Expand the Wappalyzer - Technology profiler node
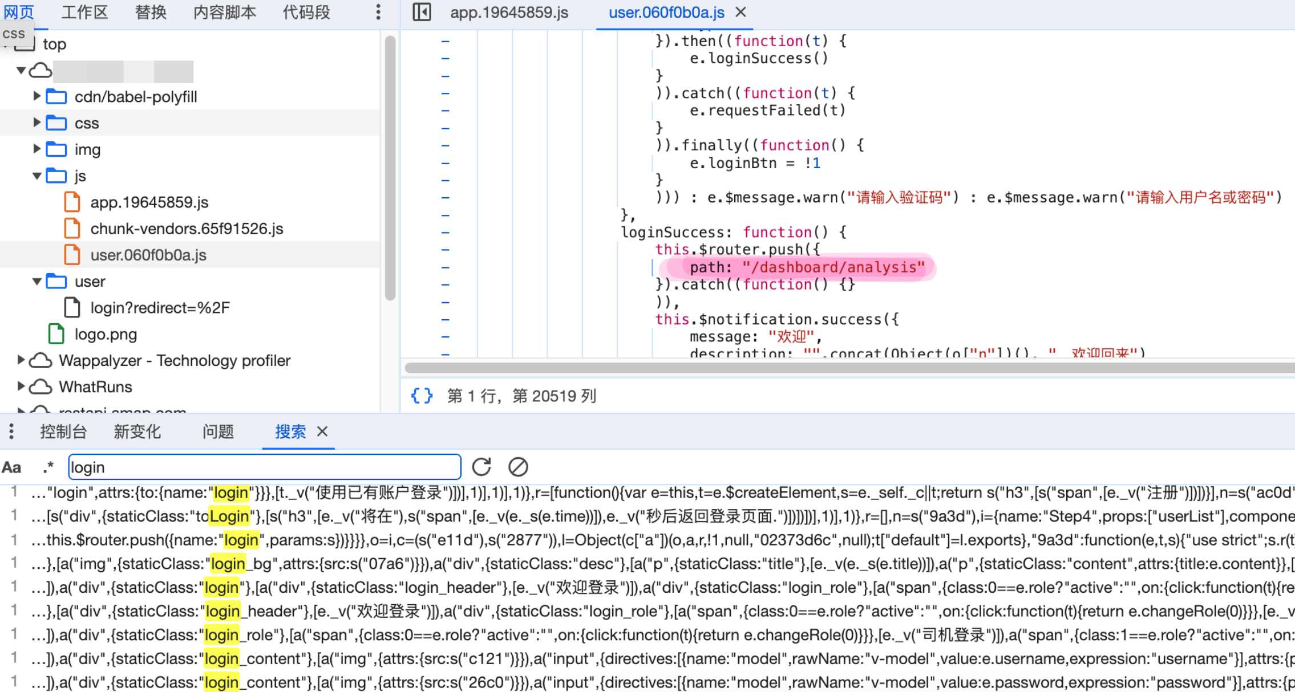Viewport: 1295px width, 692px height. (21, 360)
